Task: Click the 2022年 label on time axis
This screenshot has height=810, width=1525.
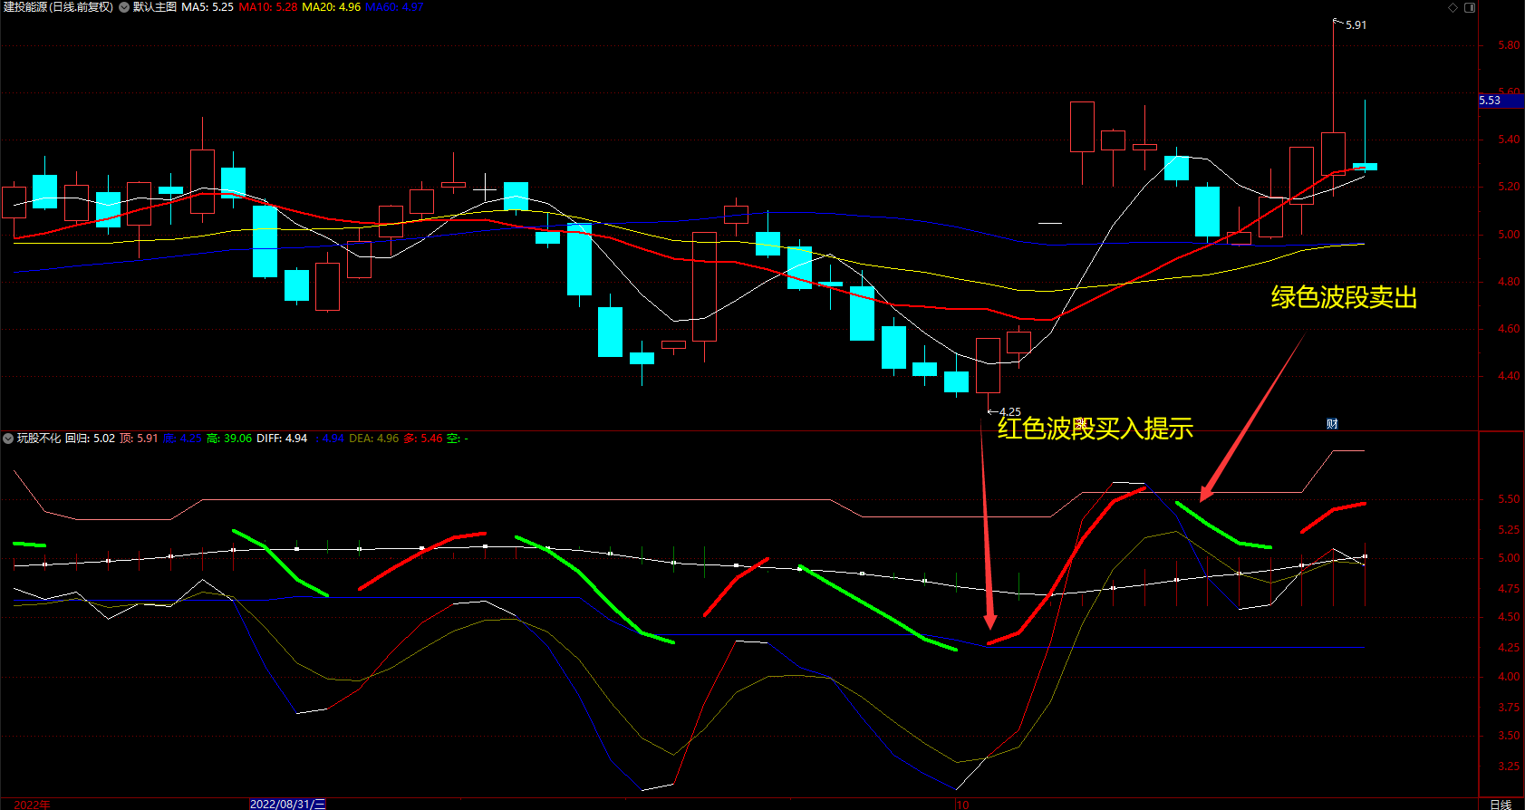Action: (33, 805)
